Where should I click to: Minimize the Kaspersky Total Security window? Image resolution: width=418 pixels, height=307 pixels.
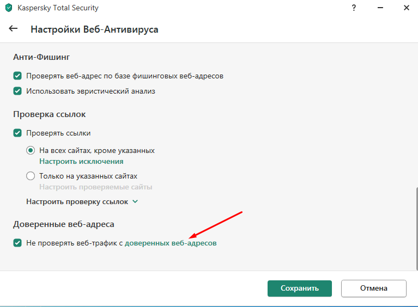point(380,8)
